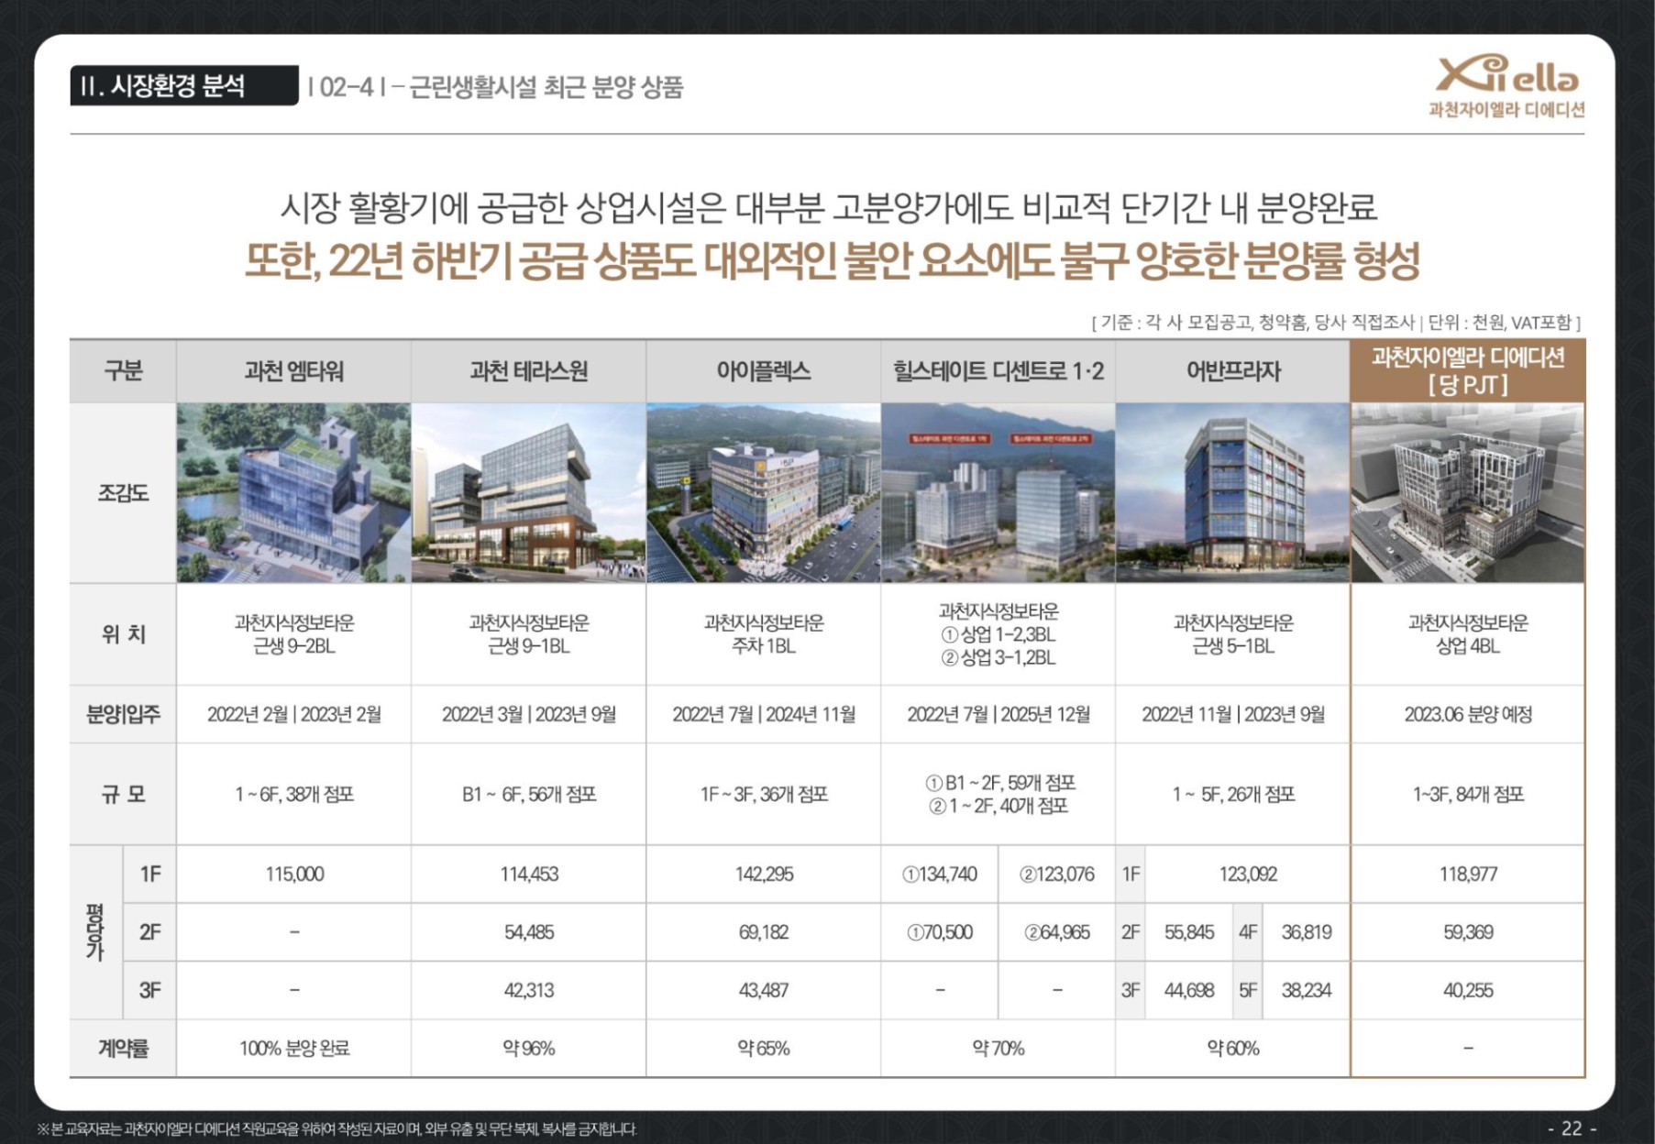Click the date '2022년 2월 | 2023년 2월'
Image resolution: width=1655 pixels, height=1144 pixels.
pos(294,714)
